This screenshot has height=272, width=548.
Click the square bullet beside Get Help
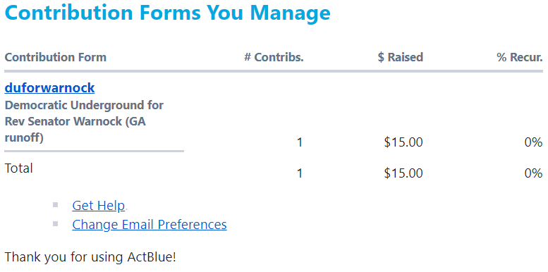click(55, 204)
